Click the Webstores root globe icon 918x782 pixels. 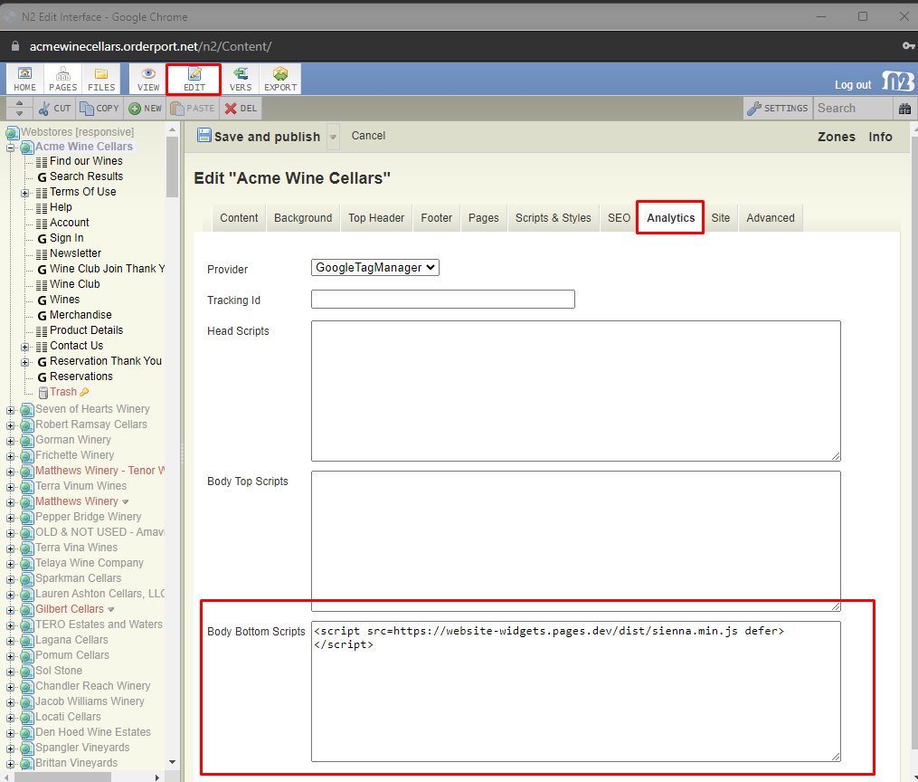pyautogui.click(x=12, y=132)
